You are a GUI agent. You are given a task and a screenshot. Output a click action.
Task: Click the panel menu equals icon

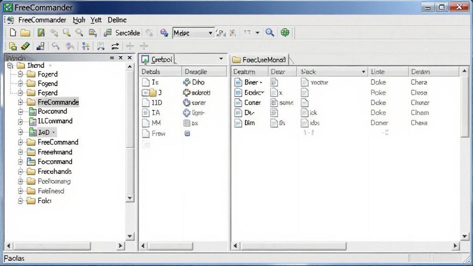tap(112, 58)
